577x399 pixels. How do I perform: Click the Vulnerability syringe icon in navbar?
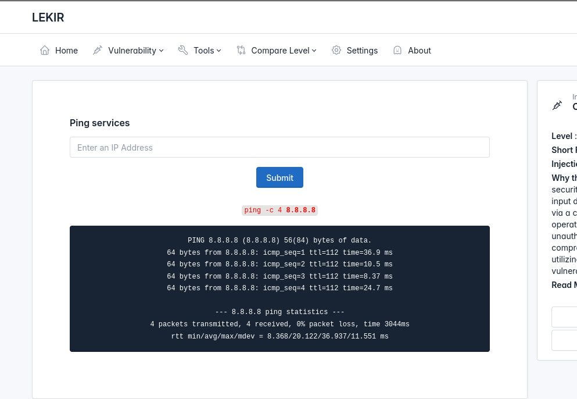pos(98,51)
